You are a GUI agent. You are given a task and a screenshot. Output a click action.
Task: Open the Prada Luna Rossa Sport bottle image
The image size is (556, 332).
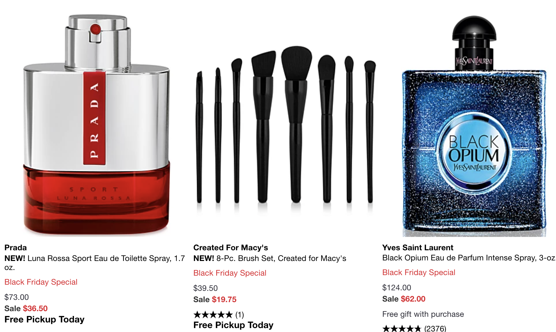[x=97, y=125]
